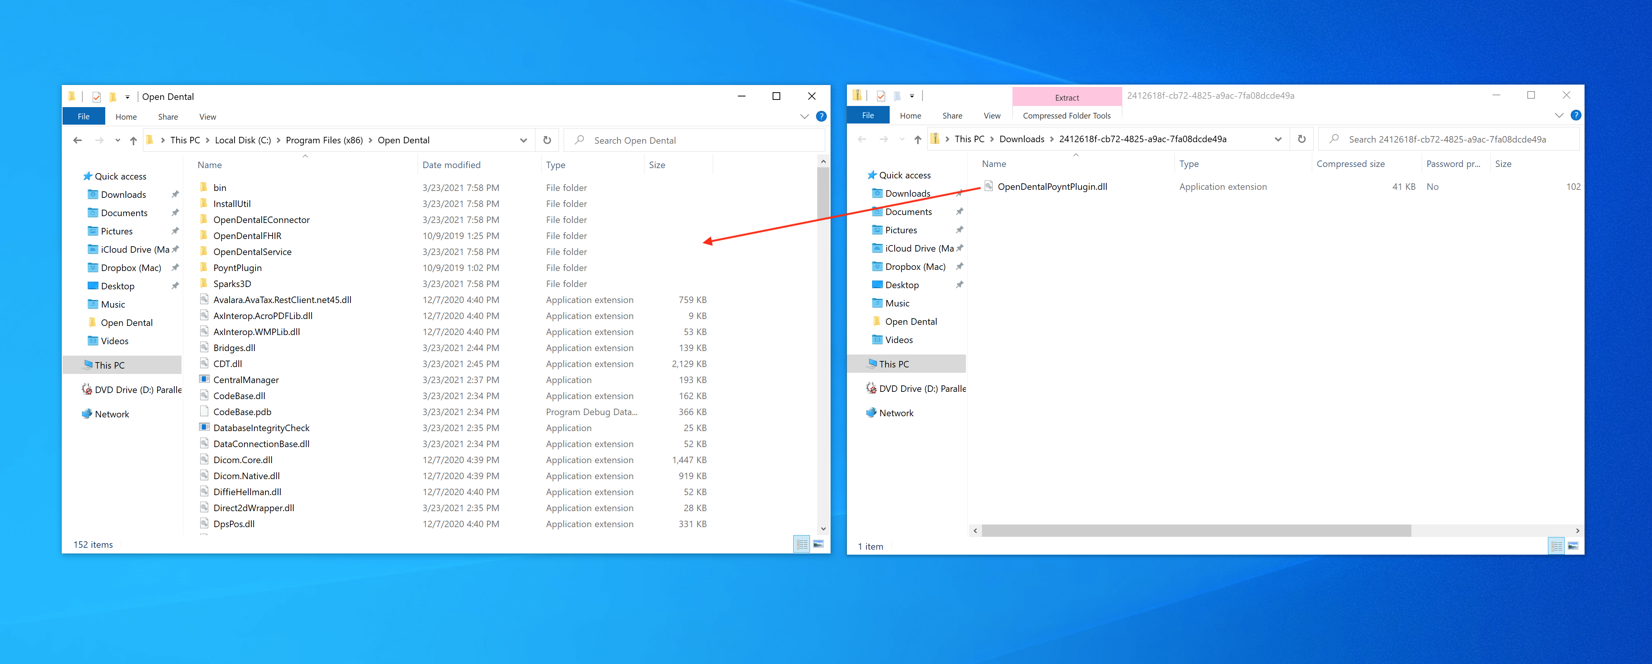Expand ribbon in zip folder window
Screen dimensions: 1652x664
point(1559,115)
